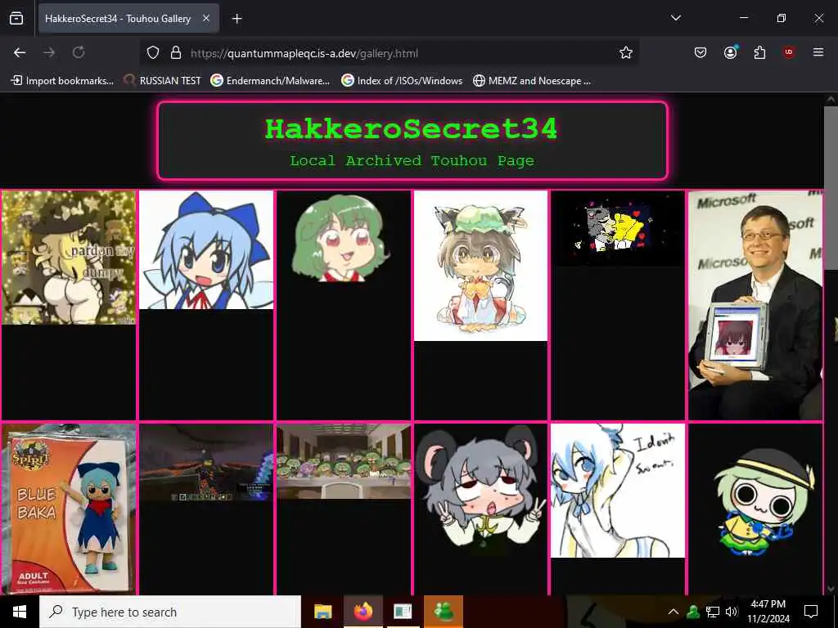
Task: Open the Last Supper parody thumbnail
Action: click(x=344, y=461)
